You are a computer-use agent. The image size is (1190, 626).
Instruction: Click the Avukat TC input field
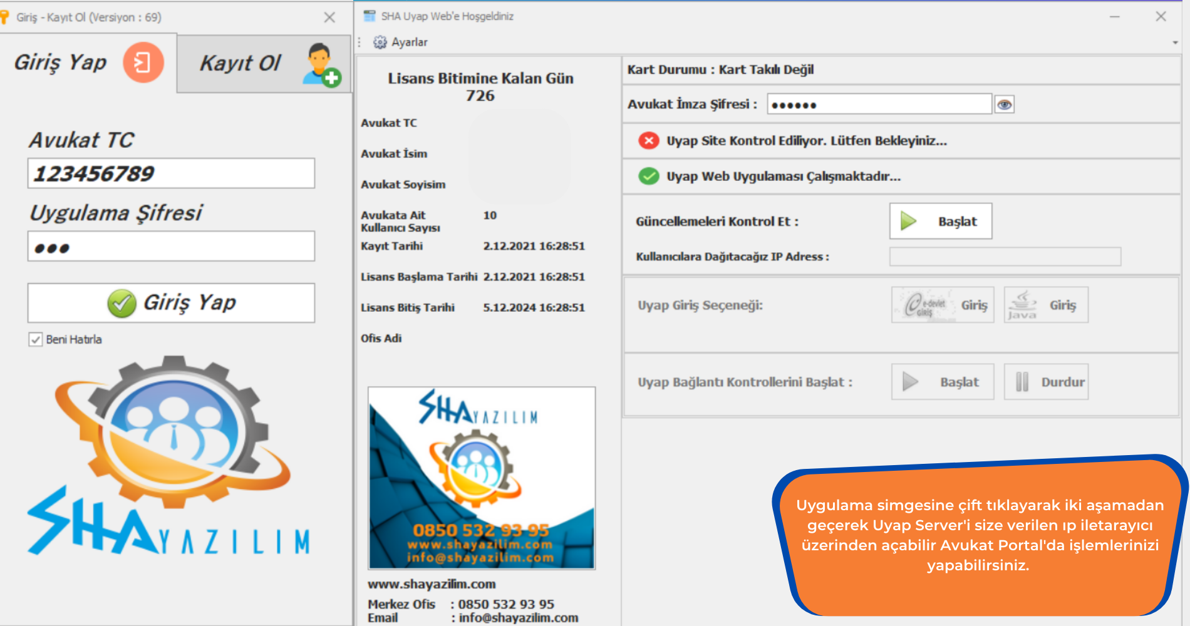pyautogui.click(x=171, y=173)
